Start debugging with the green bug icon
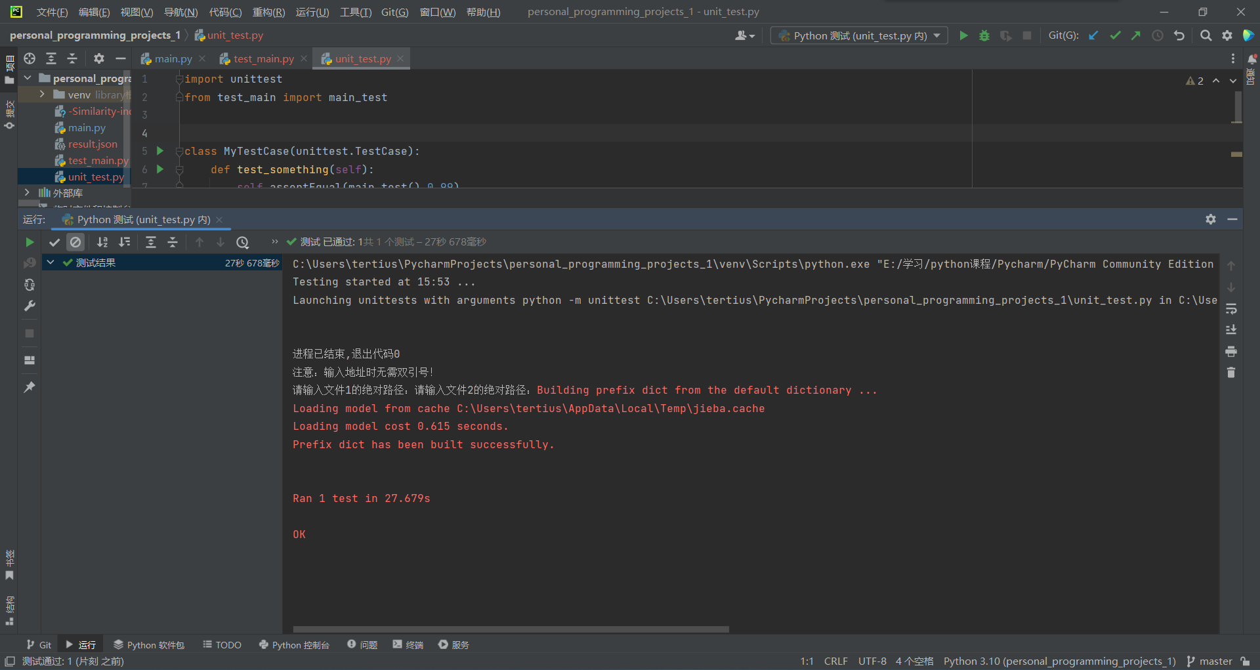 click(984, 35)
